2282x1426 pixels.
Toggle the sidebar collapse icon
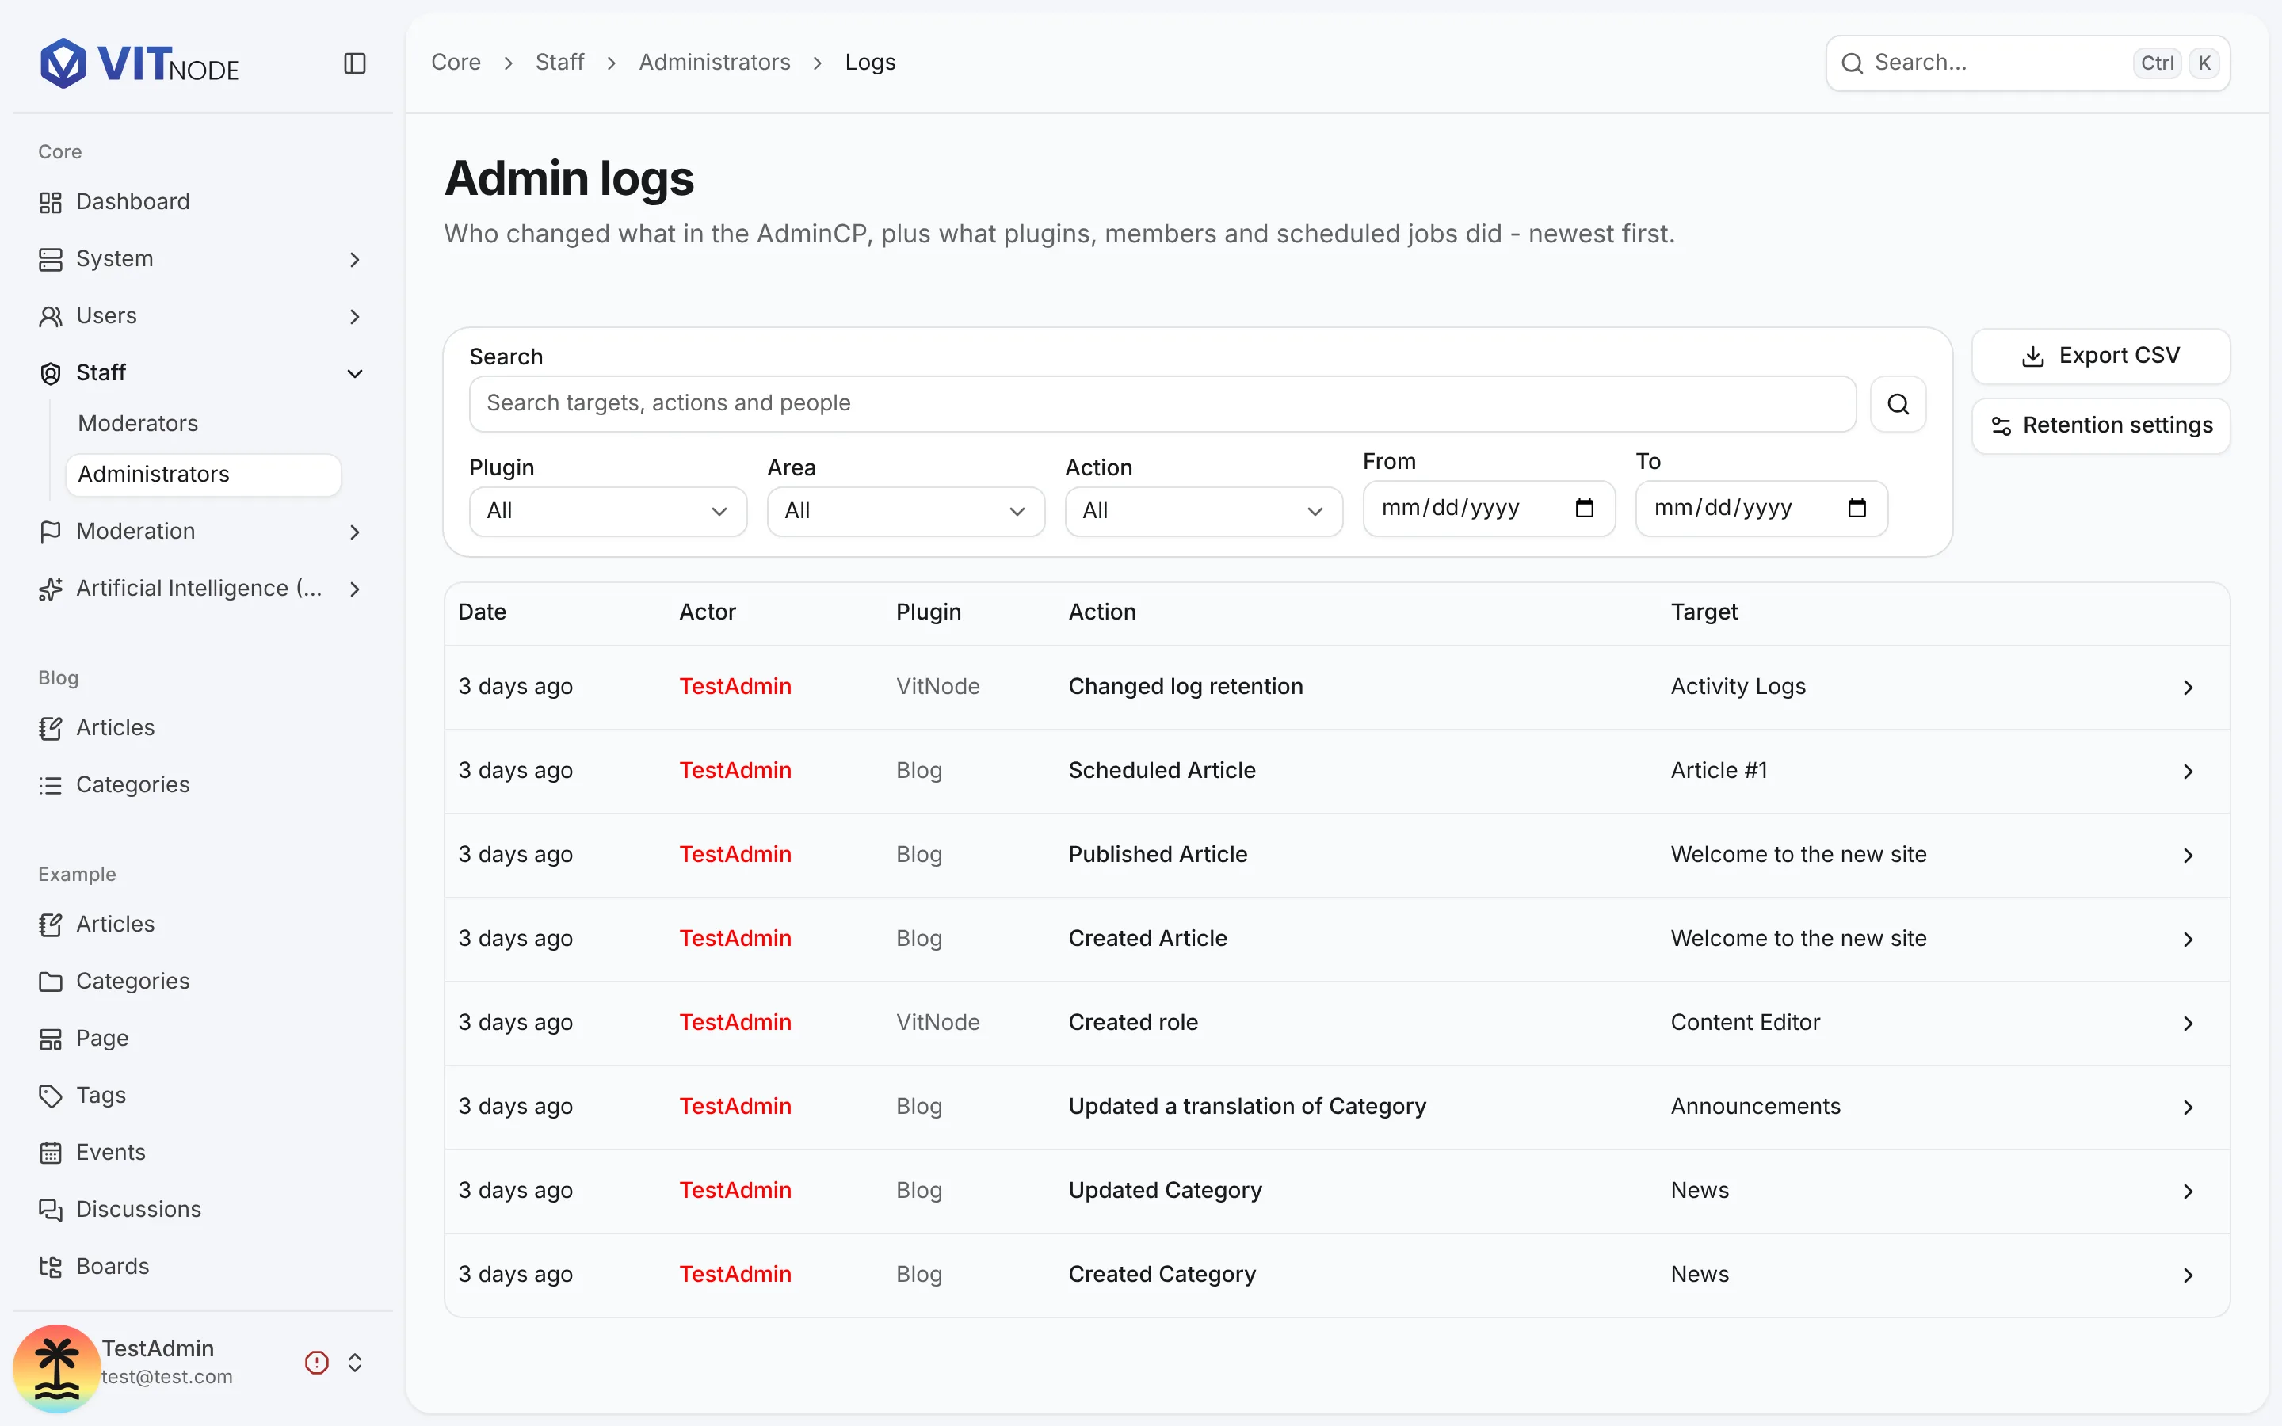[354, 63]
